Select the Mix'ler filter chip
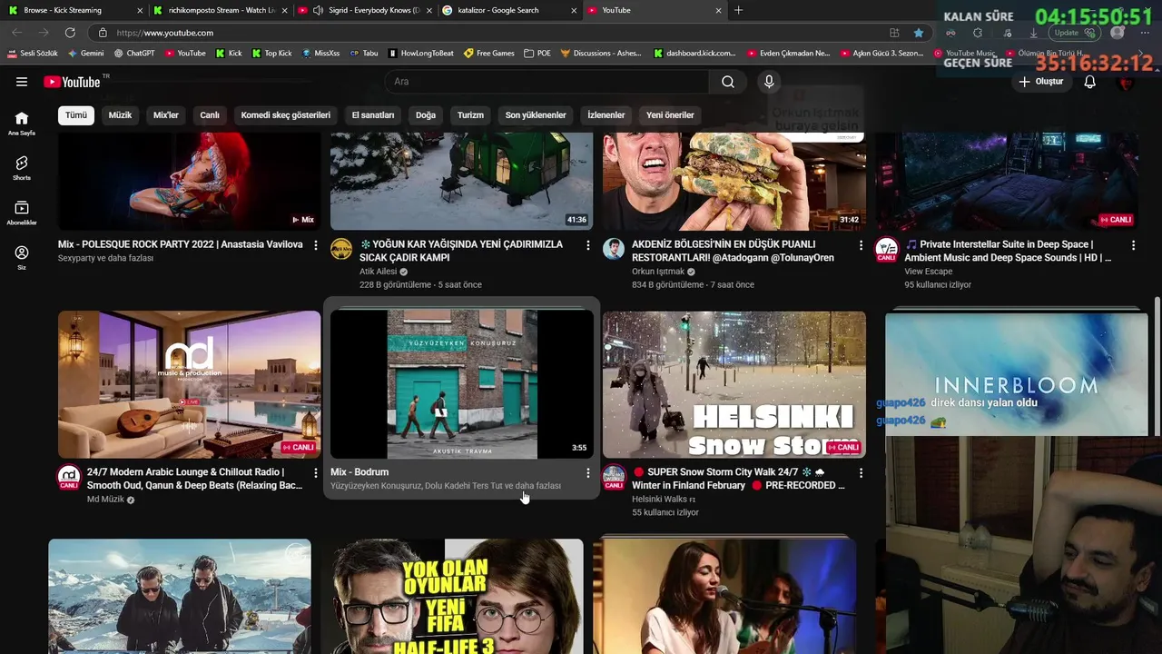This screenshot has width=1162, height=654. pos(166,115)
